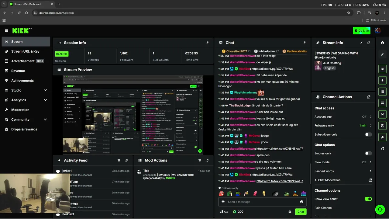This screenshot has height=219, width=389.
Task: Go to Stream in the sidebar
Action: [x=26, y=42]
